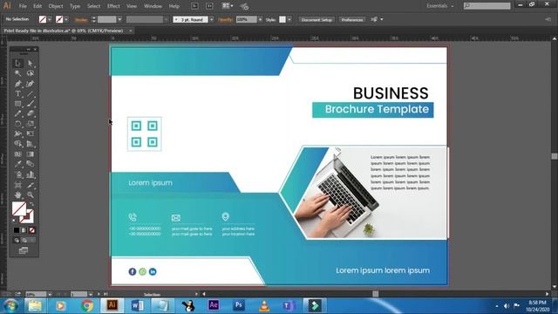This screenshot has width=558, height=314.
Task: Select the Selection tool
Action: [17, 64]
